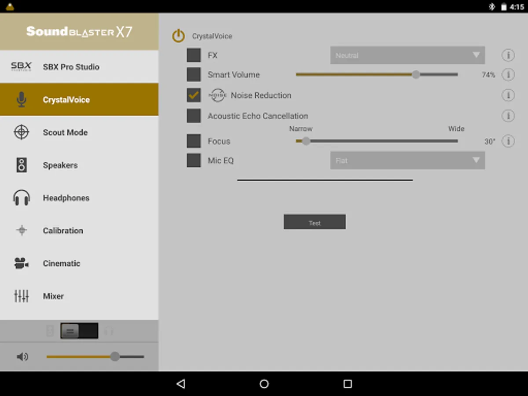Open the Mic EQ Flat dropdown
This screenshot has width=528, height=396.
pyautogui.click(x=407, y=161)
